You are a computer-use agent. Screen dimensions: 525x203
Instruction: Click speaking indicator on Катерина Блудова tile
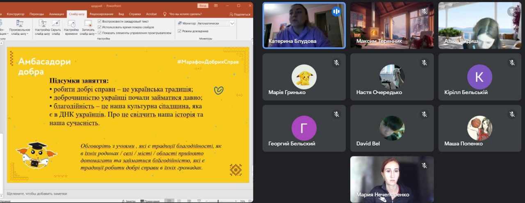coord(336,11)
